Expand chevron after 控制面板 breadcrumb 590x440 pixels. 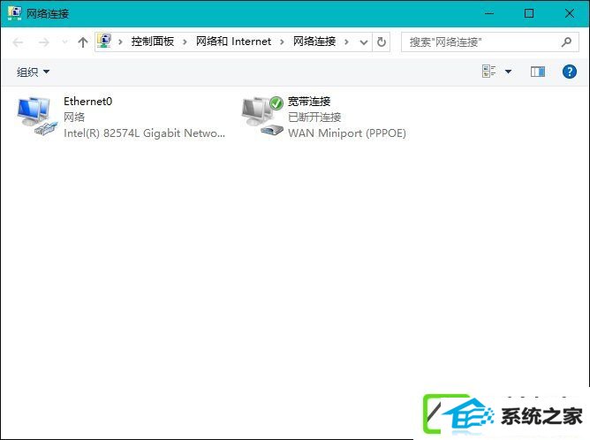(185, 42)
